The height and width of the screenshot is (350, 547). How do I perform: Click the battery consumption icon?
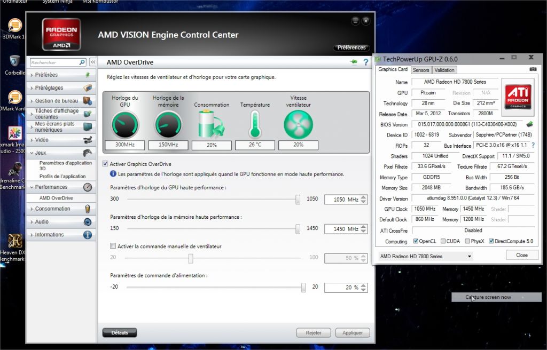210,124
